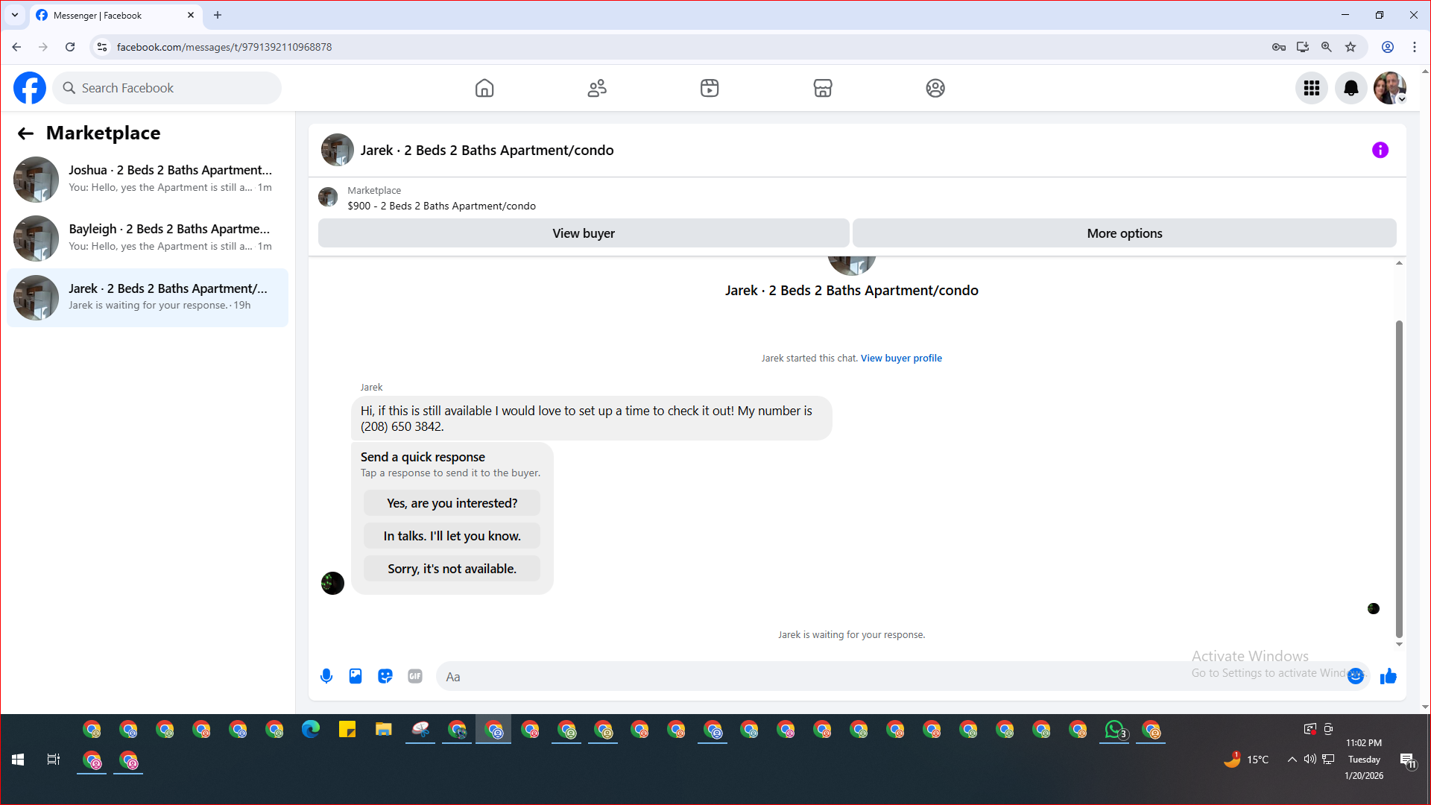1431x805 pixels.
Task: Select Jarek's apartment conversation
Action: [x=148, y=297]
